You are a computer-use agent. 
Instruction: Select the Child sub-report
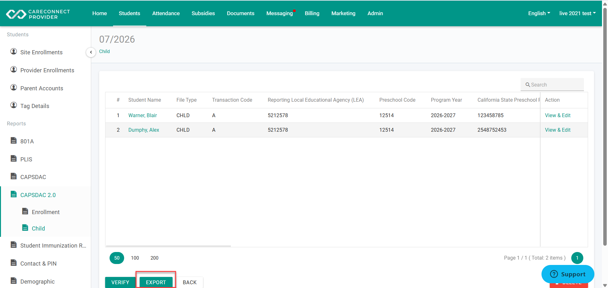click(38, 229)
